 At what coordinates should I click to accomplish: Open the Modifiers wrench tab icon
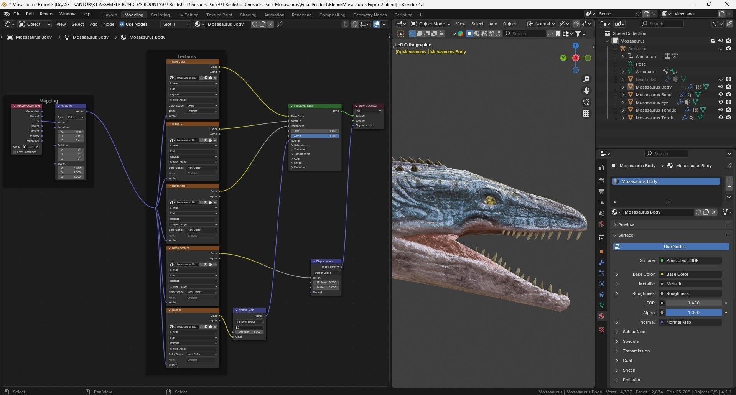point(602,262)
